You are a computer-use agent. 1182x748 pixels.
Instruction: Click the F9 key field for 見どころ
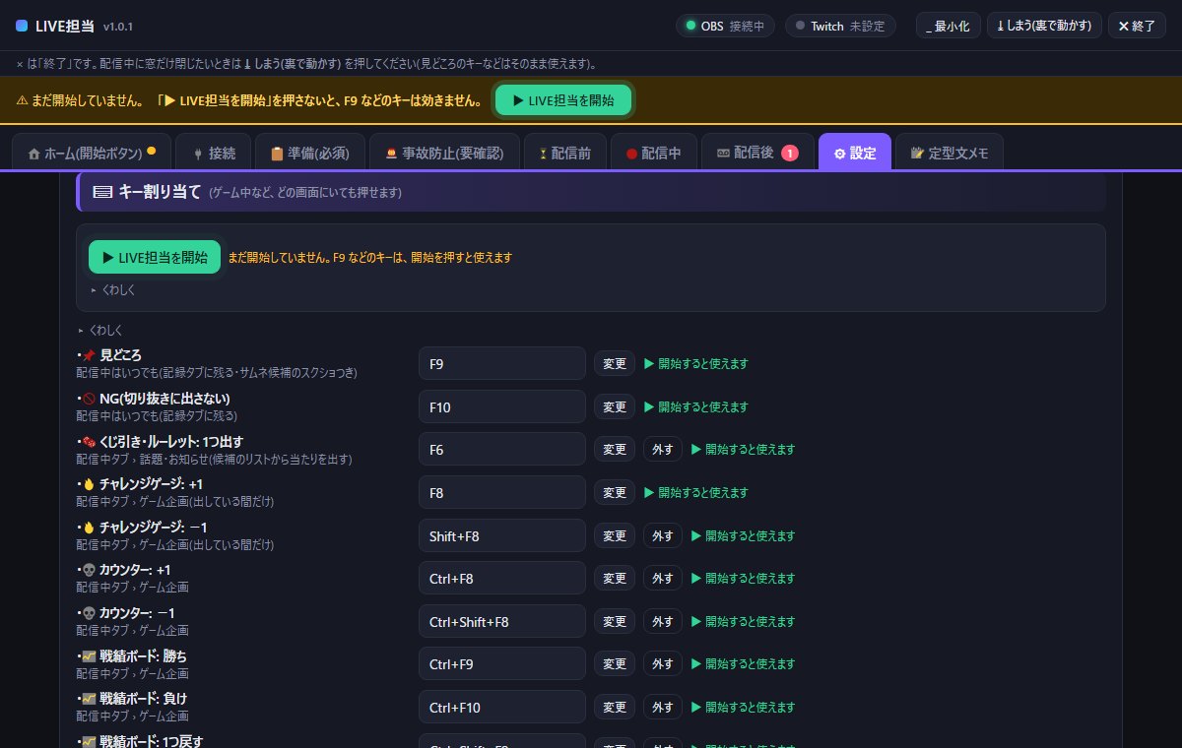[502, 363]
